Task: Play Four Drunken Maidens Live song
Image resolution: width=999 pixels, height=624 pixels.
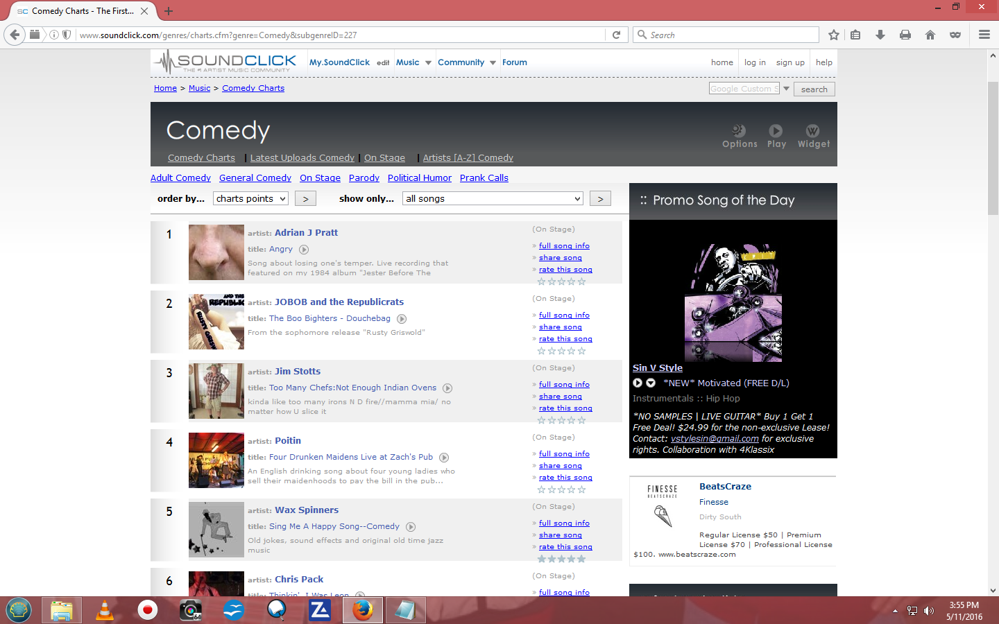Action: pos(444,458)
